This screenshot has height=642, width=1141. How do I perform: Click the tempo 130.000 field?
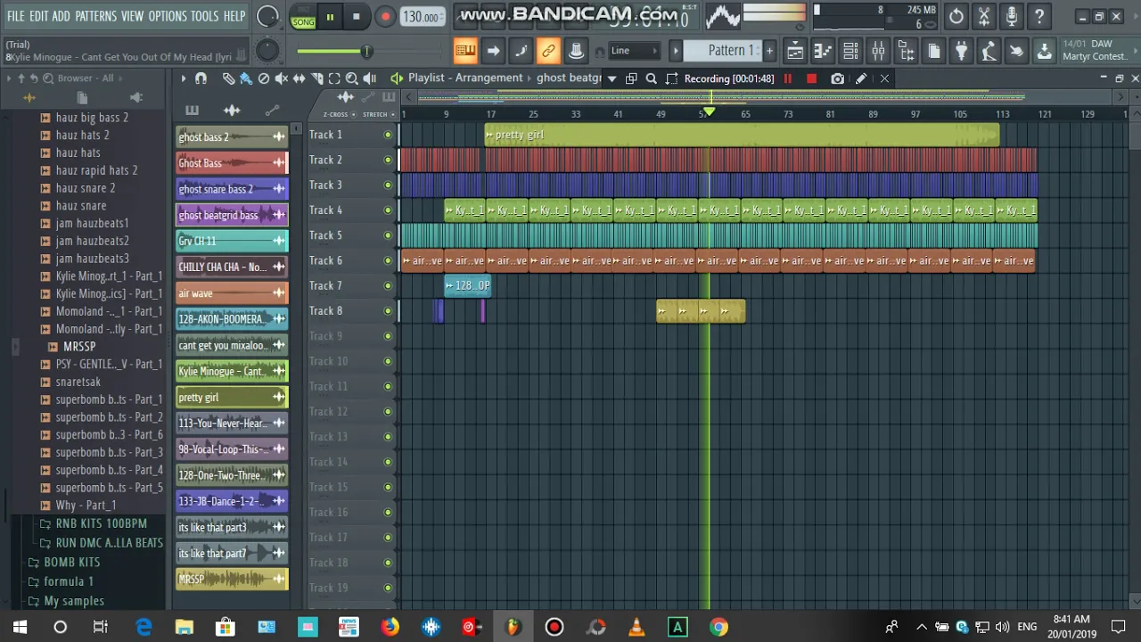pyautogui.click(x=421, y=17)
